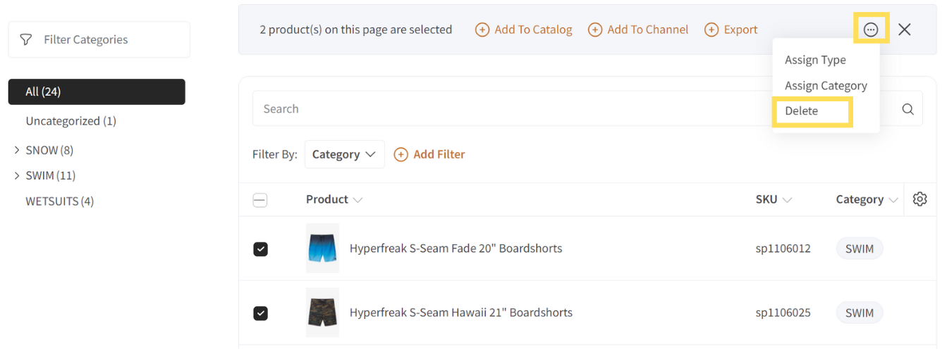Uncheck Hyperfreak S-Seam Hawaii 21" Boardshorts

pyautogui.click(x=260, y=313)
